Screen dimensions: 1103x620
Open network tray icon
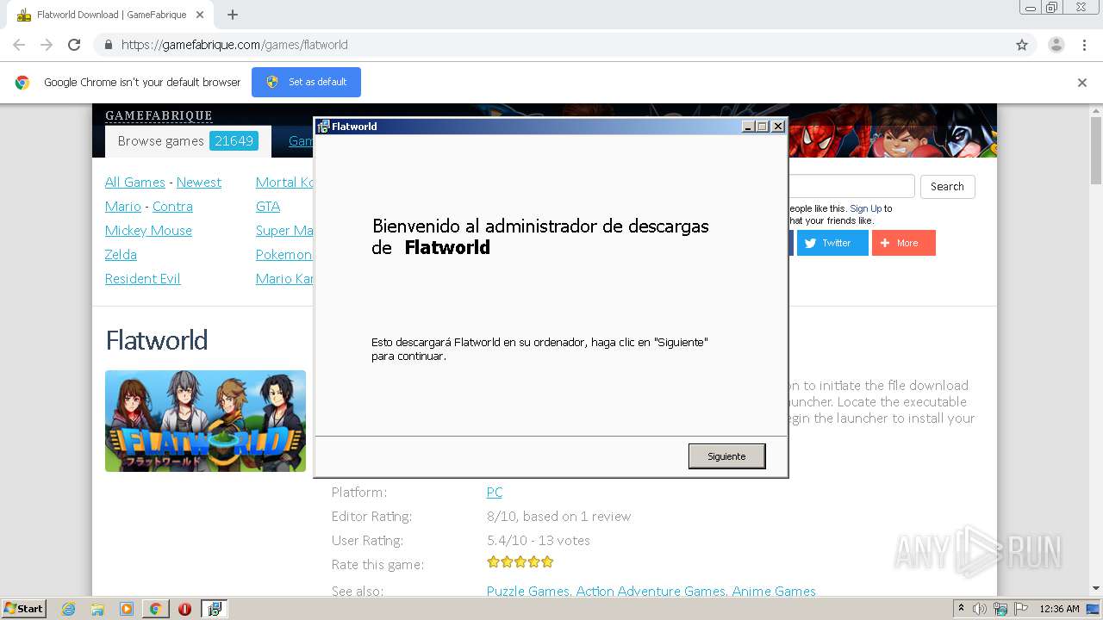pyautogui.click(x=1000, y=609)
